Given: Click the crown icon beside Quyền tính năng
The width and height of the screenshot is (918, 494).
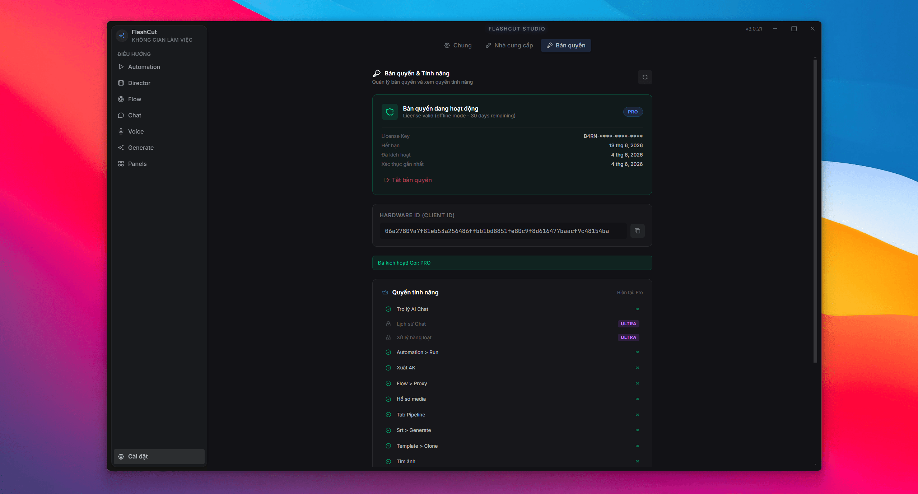Looking at the screenshot, I should tap(385, 292).
